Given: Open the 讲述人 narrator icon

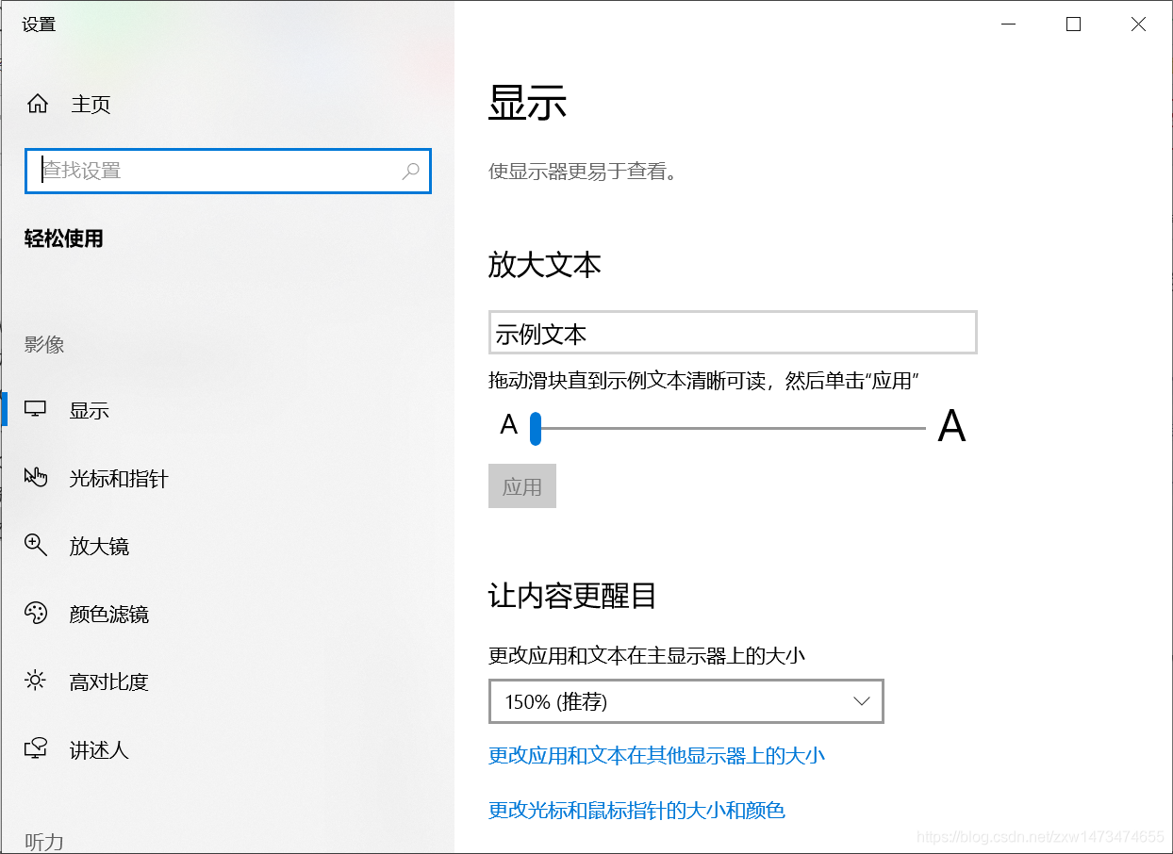Looking at the screenshot, I should pos(36,748).
